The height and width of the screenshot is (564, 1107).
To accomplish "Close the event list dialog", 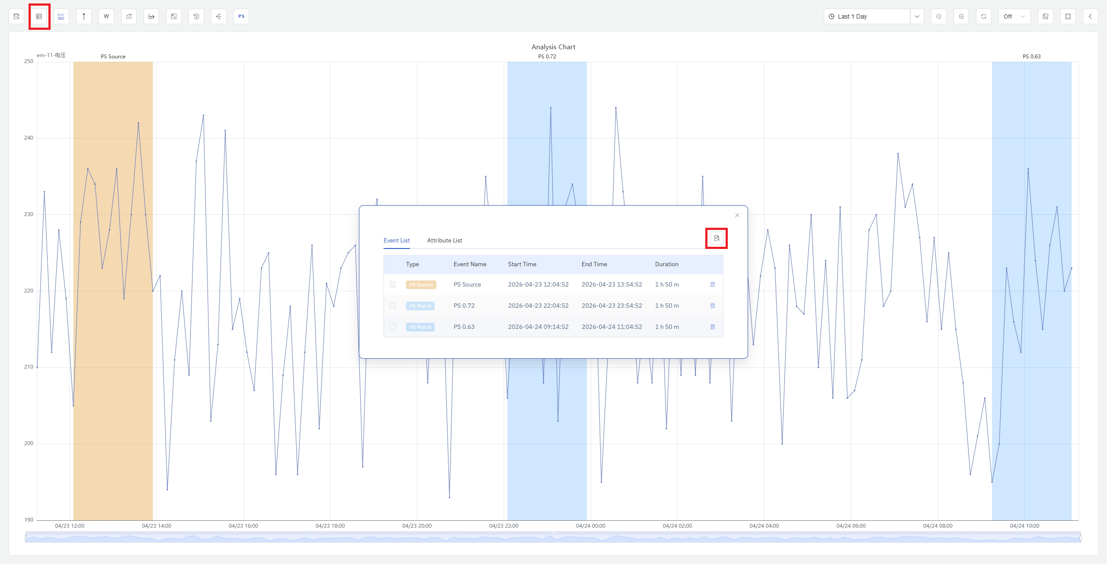I will tap(737, 215).
